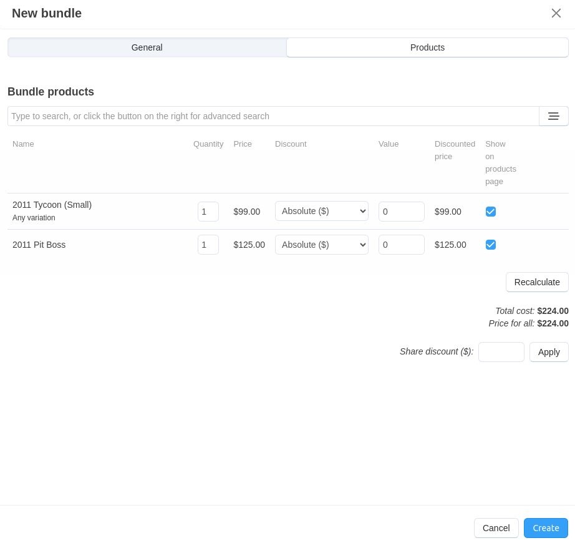
Task: Close the New bundle dialog
Action: tap(556, 13)
